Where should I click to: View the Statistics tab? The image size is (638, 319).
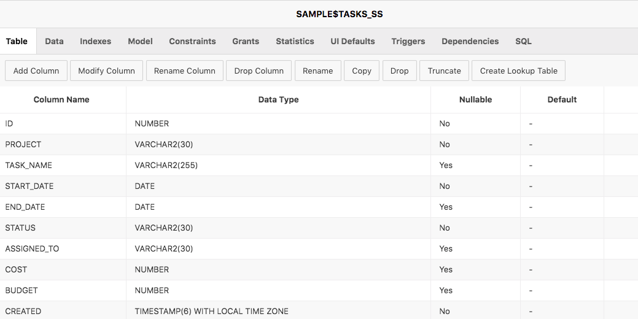click(295, 41)
